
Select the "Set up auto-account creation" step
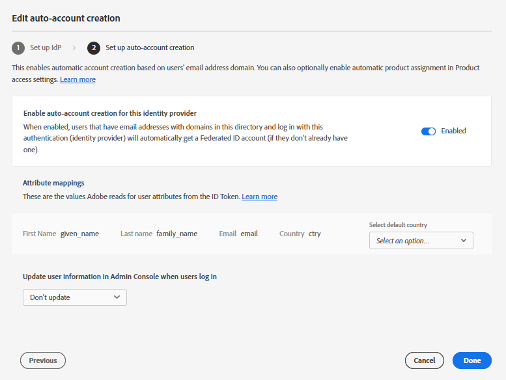coord(150,47)
